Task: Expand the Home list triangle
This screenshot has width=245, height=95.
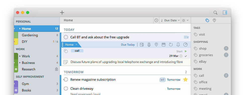Action: click(20, 29)
